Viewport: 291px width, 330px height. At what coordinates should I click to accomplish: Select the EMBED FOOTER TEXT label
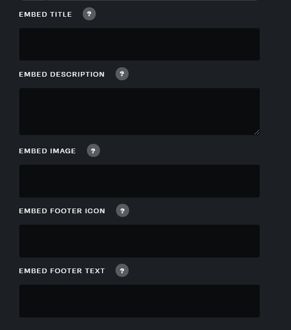pyautogui.click(x=62, y=271)
